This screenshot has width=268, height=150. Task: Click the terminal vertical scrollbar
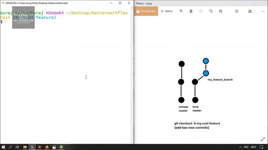(132, 75)
